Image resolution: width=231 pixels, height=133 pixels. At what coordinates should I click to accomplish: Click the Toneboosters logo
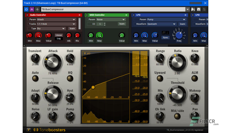click(x=49, y=130)
